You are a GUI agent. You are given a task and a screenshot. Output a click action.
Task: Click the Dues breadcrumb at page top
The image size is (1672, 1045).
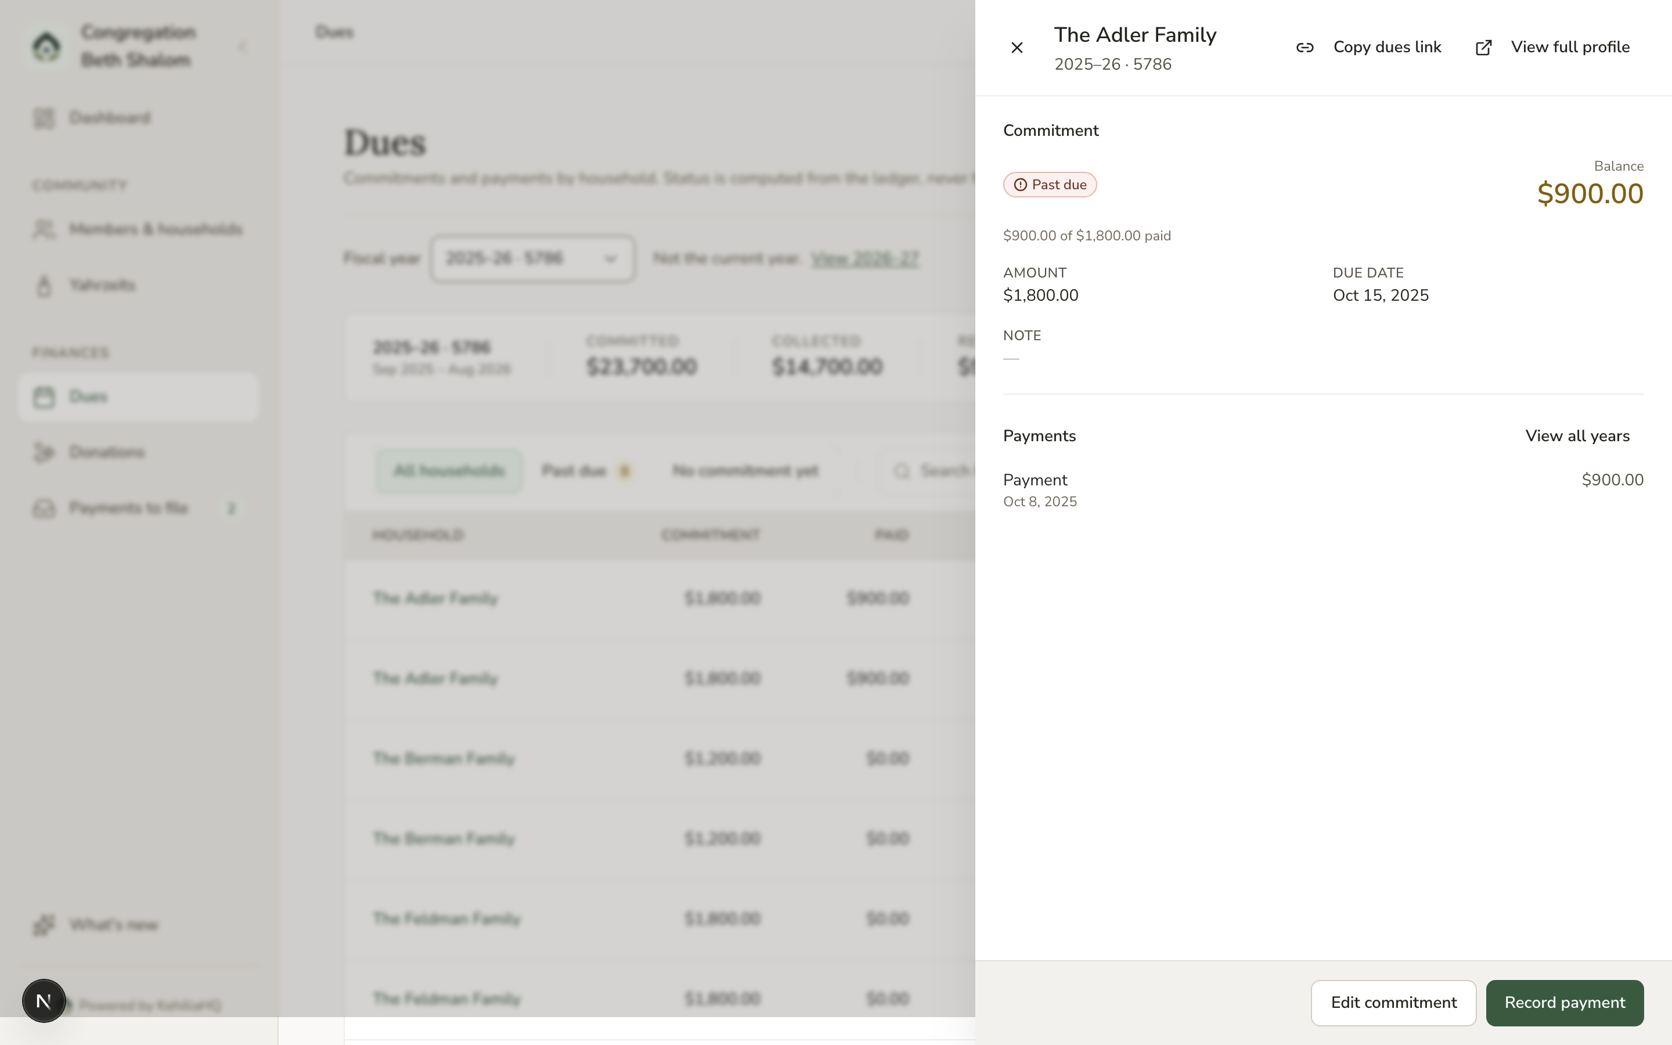(334, 32)
